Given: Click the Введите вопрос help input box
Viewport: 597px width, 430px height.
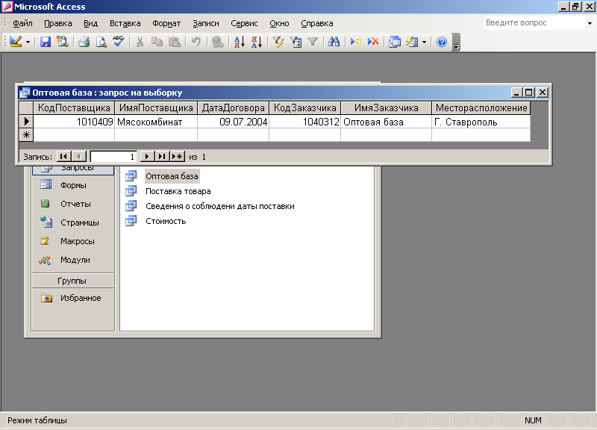Looking at the screenshot, I should [535, 23].
